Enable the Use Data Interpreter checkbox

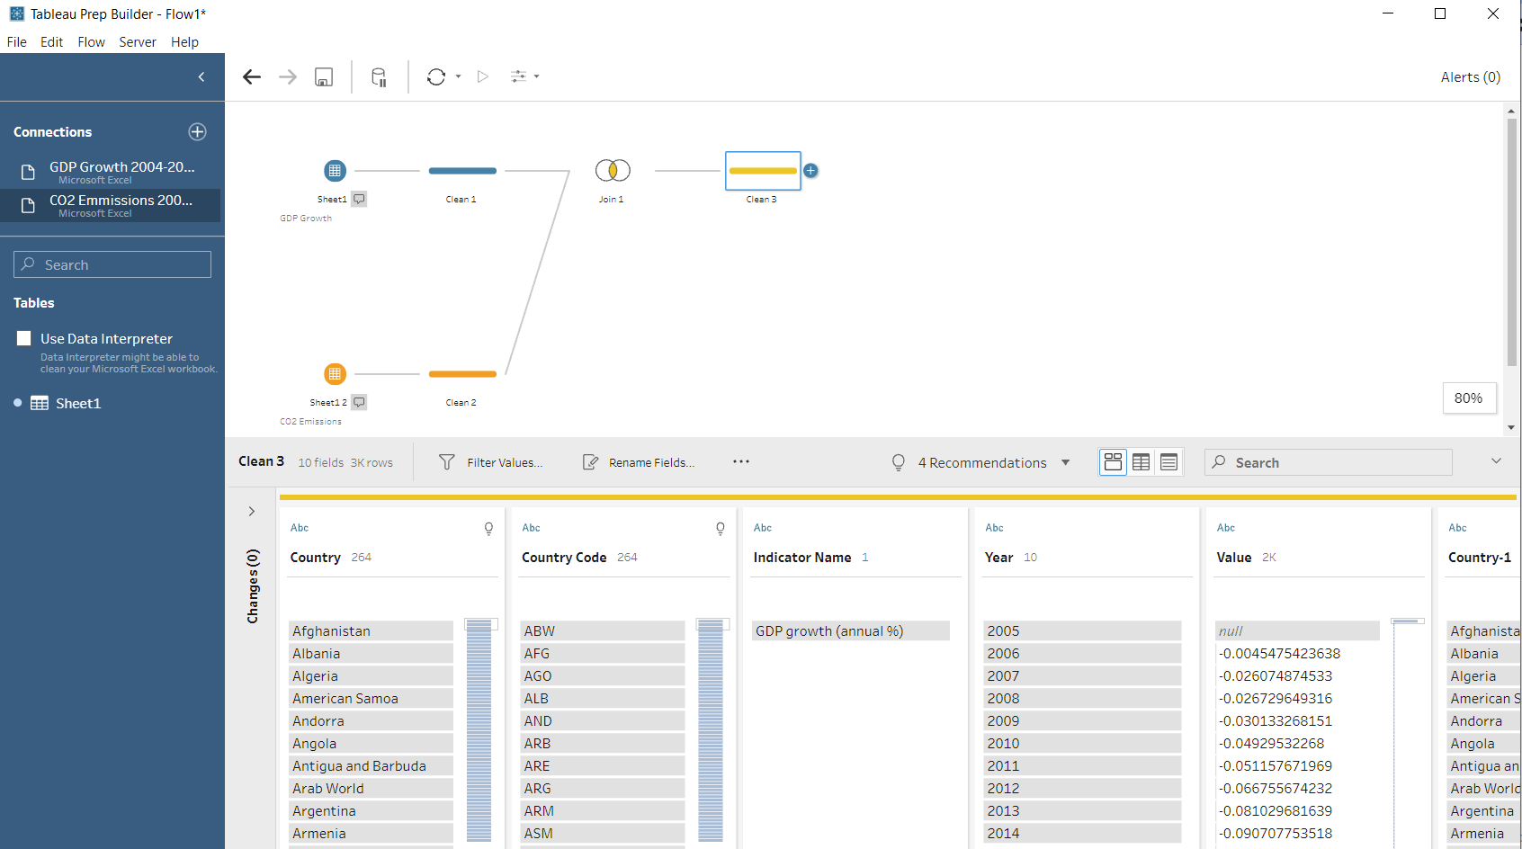tap(24, 338)
